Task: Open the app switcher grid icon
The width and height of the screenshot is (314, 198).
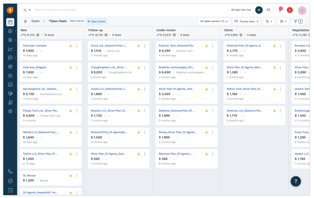Action: pyautogui.click(x=10, y=190)
